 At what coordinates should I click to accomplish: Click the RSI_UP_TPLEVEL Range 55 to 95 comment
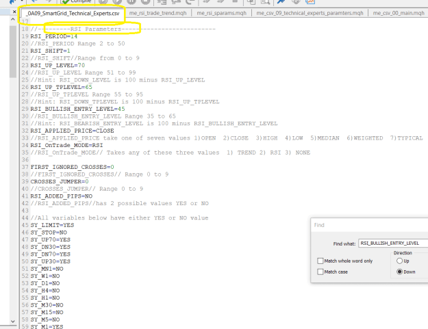coord(86,94)
